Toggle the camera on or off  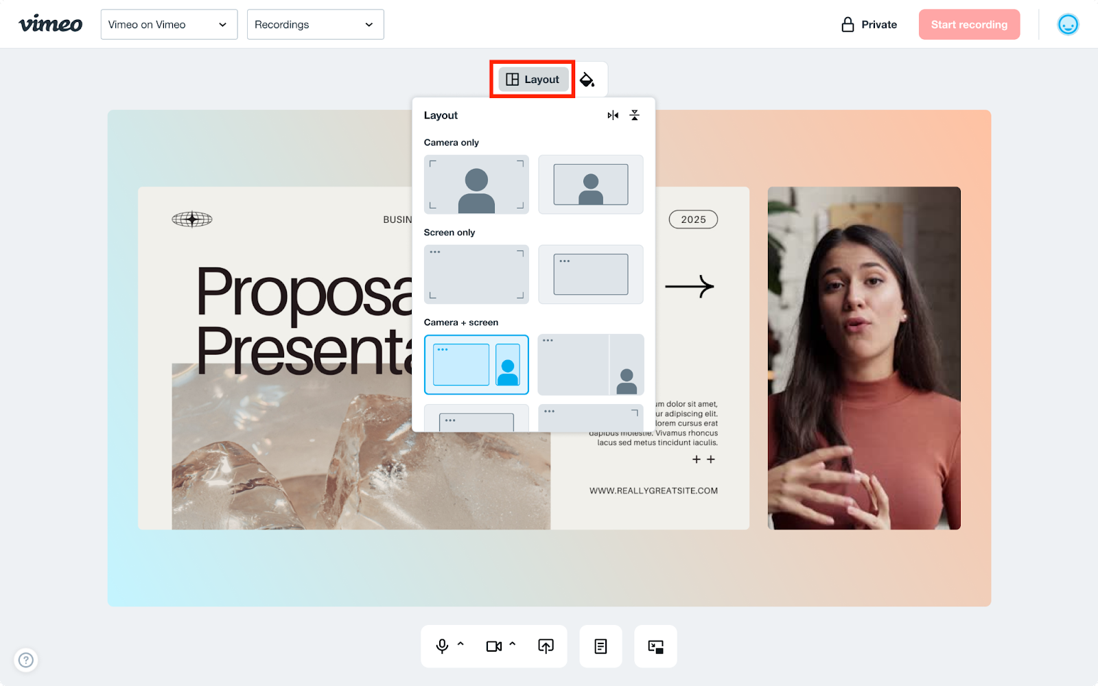(493, 646)
